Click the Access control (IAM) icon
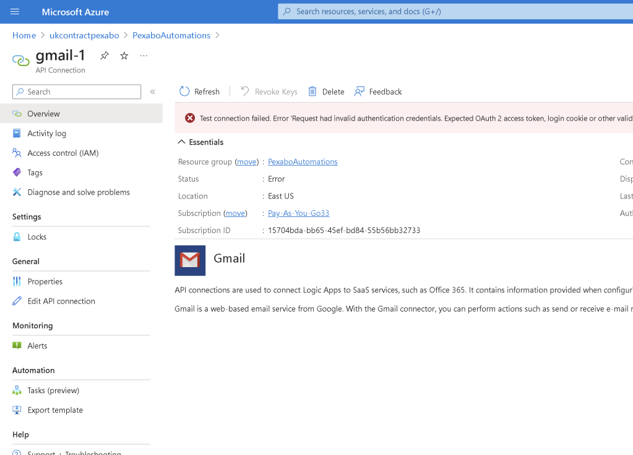This screenshot has height=455, width=633. click(17, 153)
